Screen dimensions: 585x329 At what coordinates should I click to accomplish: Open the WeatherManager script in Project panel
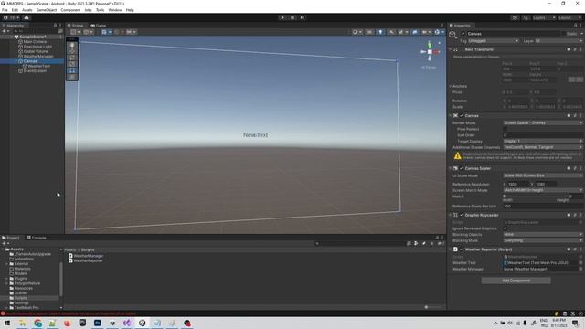[86, 256]
